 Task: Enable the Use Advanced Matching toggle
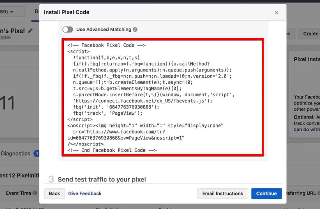(68, 30)
